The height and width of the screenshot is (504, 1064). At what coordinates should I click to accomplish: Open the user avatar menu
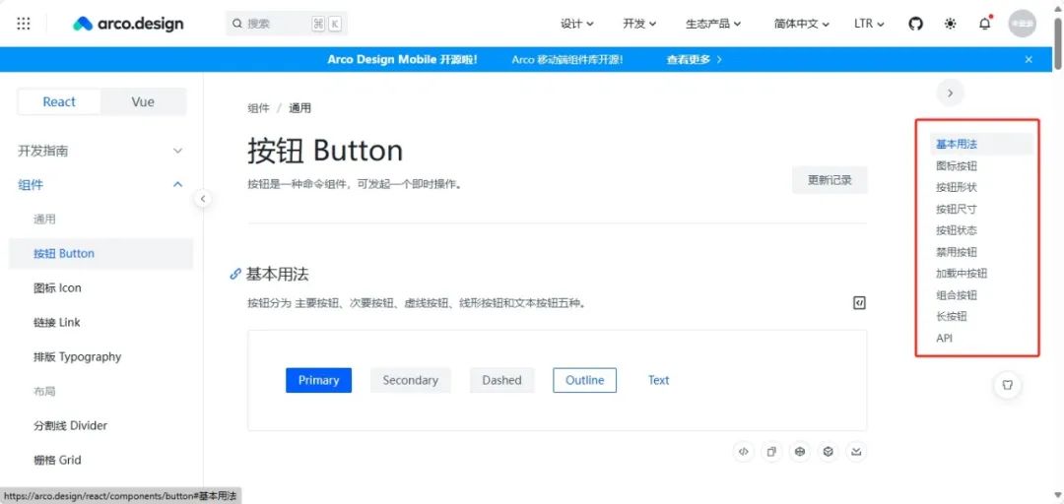click(1022, 24)
